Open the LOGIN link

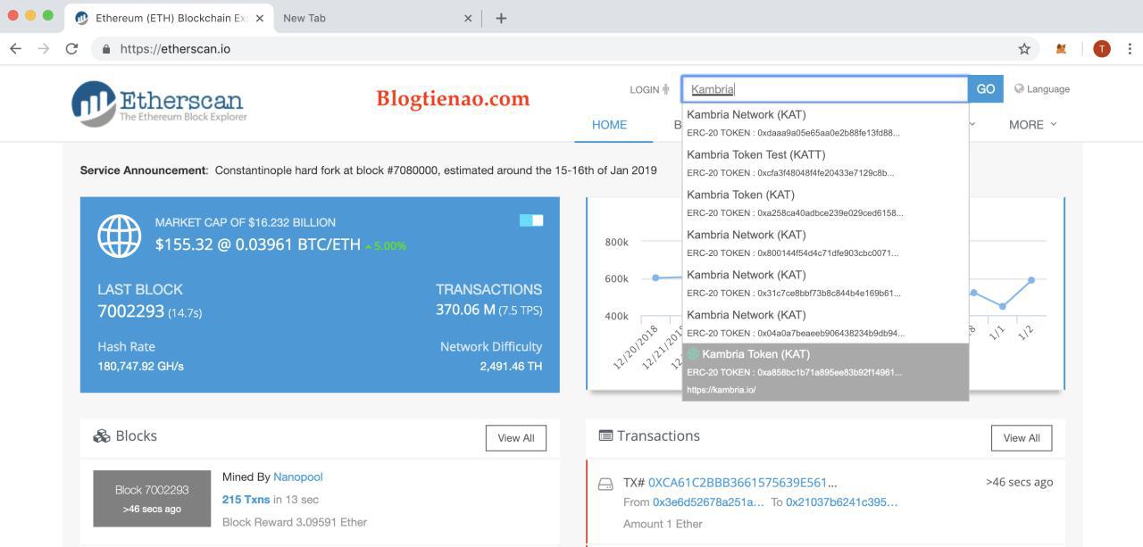tap(649, 89)
